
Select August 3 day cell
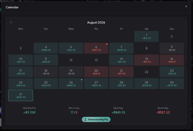pyautogui.click(x=20, y=48)
